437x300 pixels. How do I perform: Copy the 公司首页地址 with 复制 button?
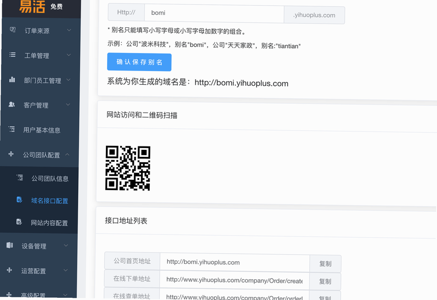[325, 263]
